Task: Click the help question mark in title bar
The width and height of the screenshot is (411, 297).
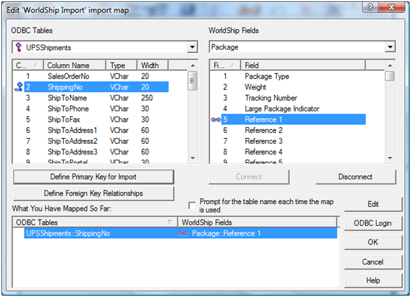Action: click(371, 7)
